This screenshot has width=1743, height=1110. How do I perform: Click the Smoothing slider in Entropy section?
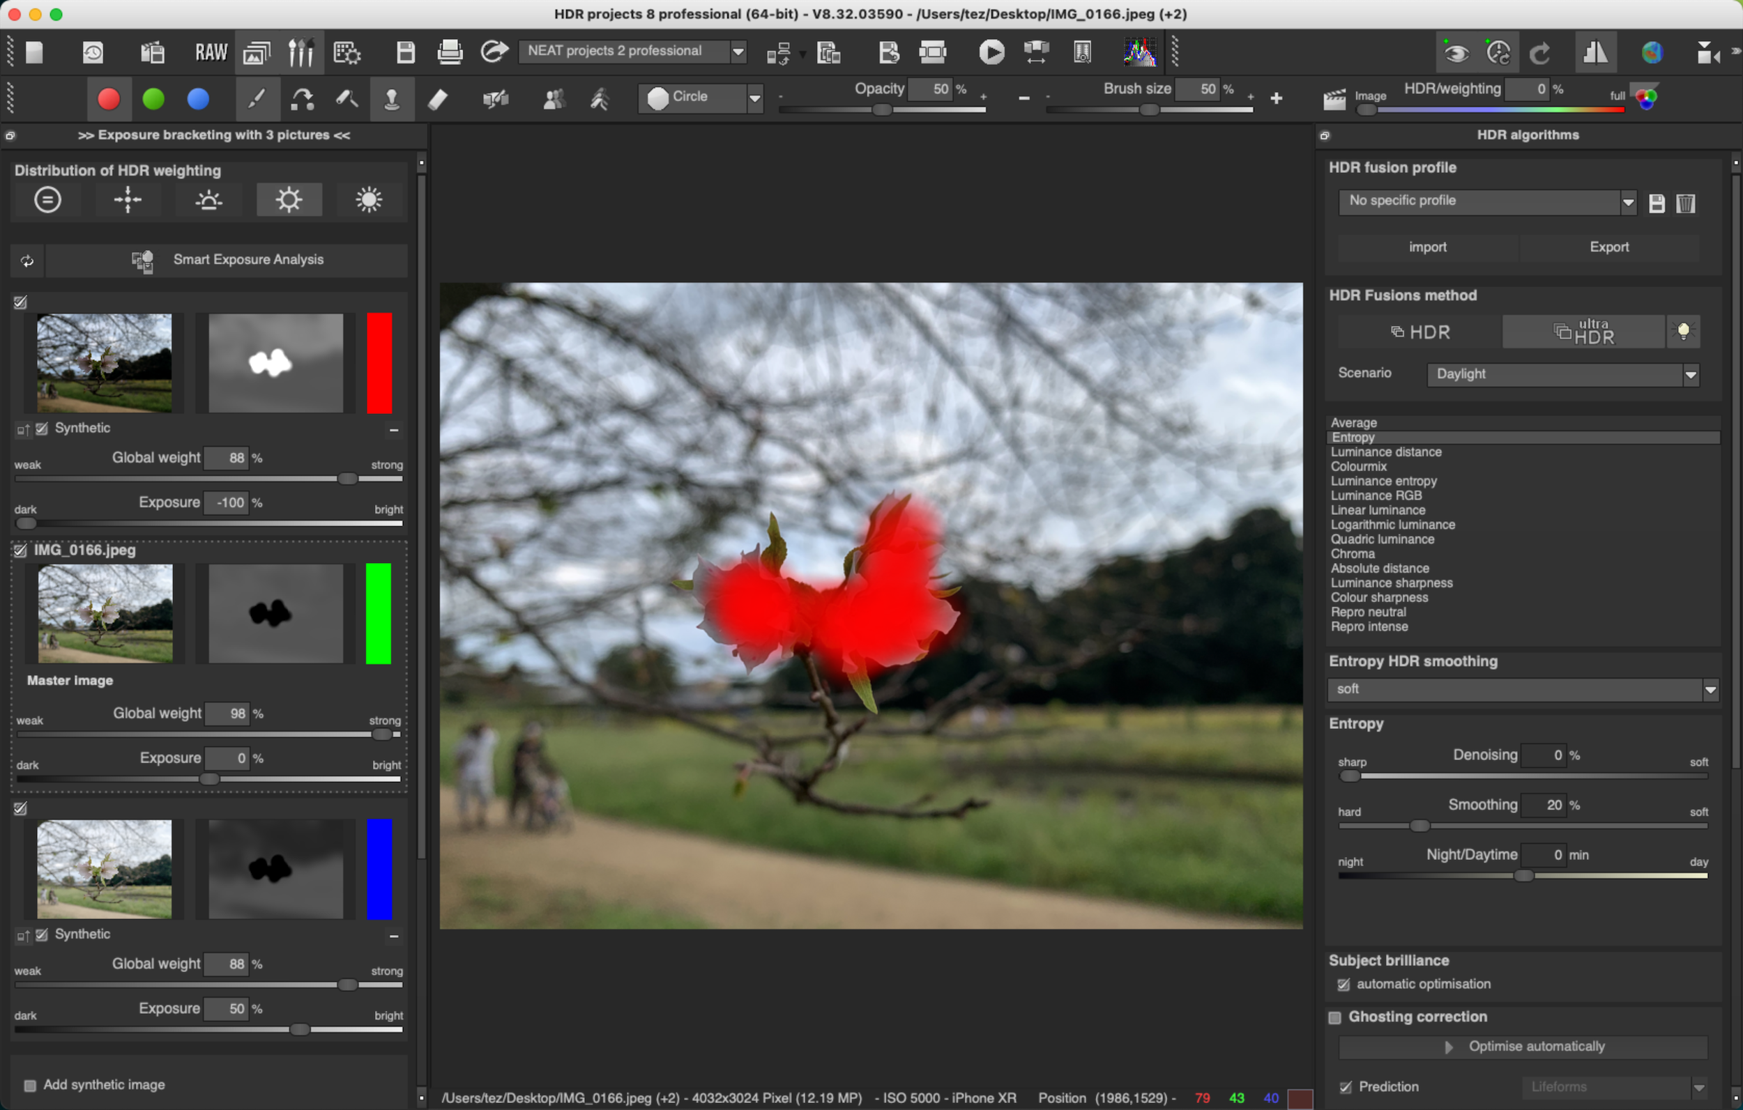pyautogui.click(x=1419, y=826)
